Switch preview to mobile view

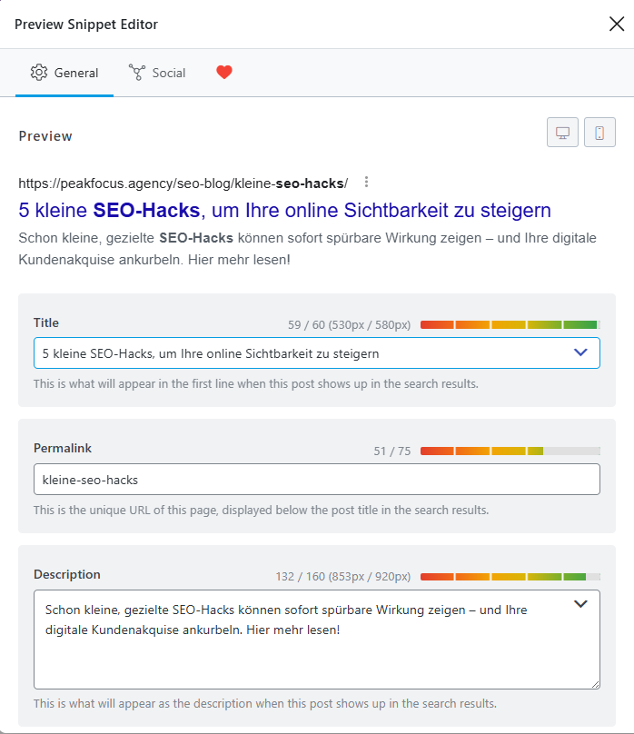point(599,132)
